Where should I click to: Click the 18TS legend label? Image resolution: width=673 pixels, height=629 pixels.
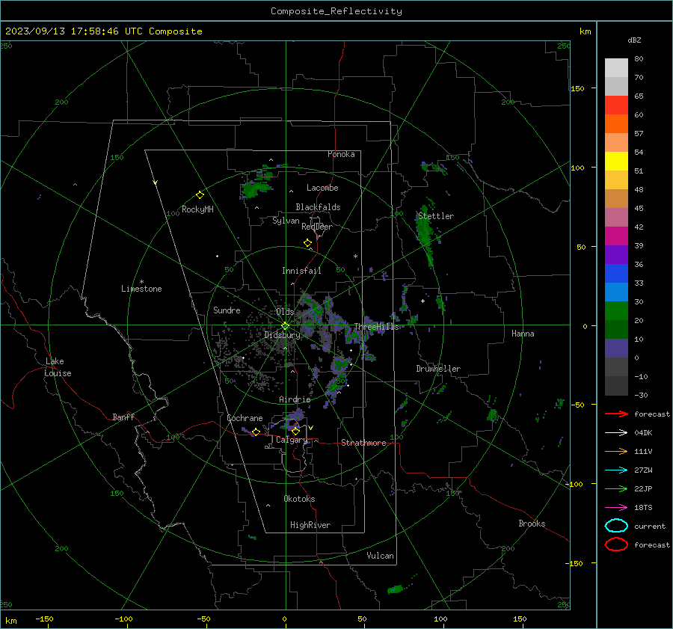(x=643, y=508)
